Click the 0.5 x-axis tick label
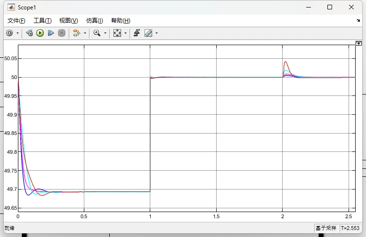 pos(84,216)
